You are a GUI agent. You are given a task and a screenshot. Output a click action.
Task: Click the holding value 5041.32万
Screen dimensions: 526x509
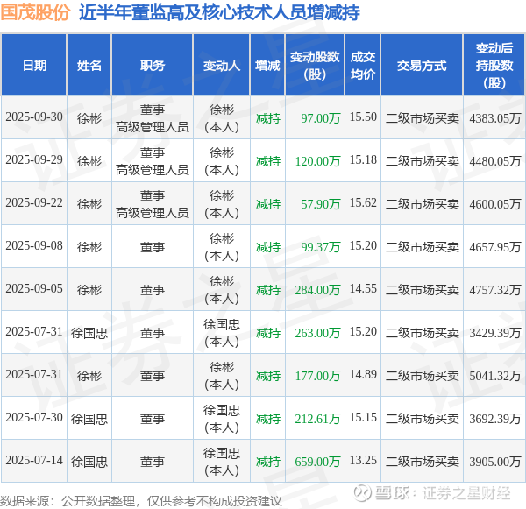pos(495,376)
